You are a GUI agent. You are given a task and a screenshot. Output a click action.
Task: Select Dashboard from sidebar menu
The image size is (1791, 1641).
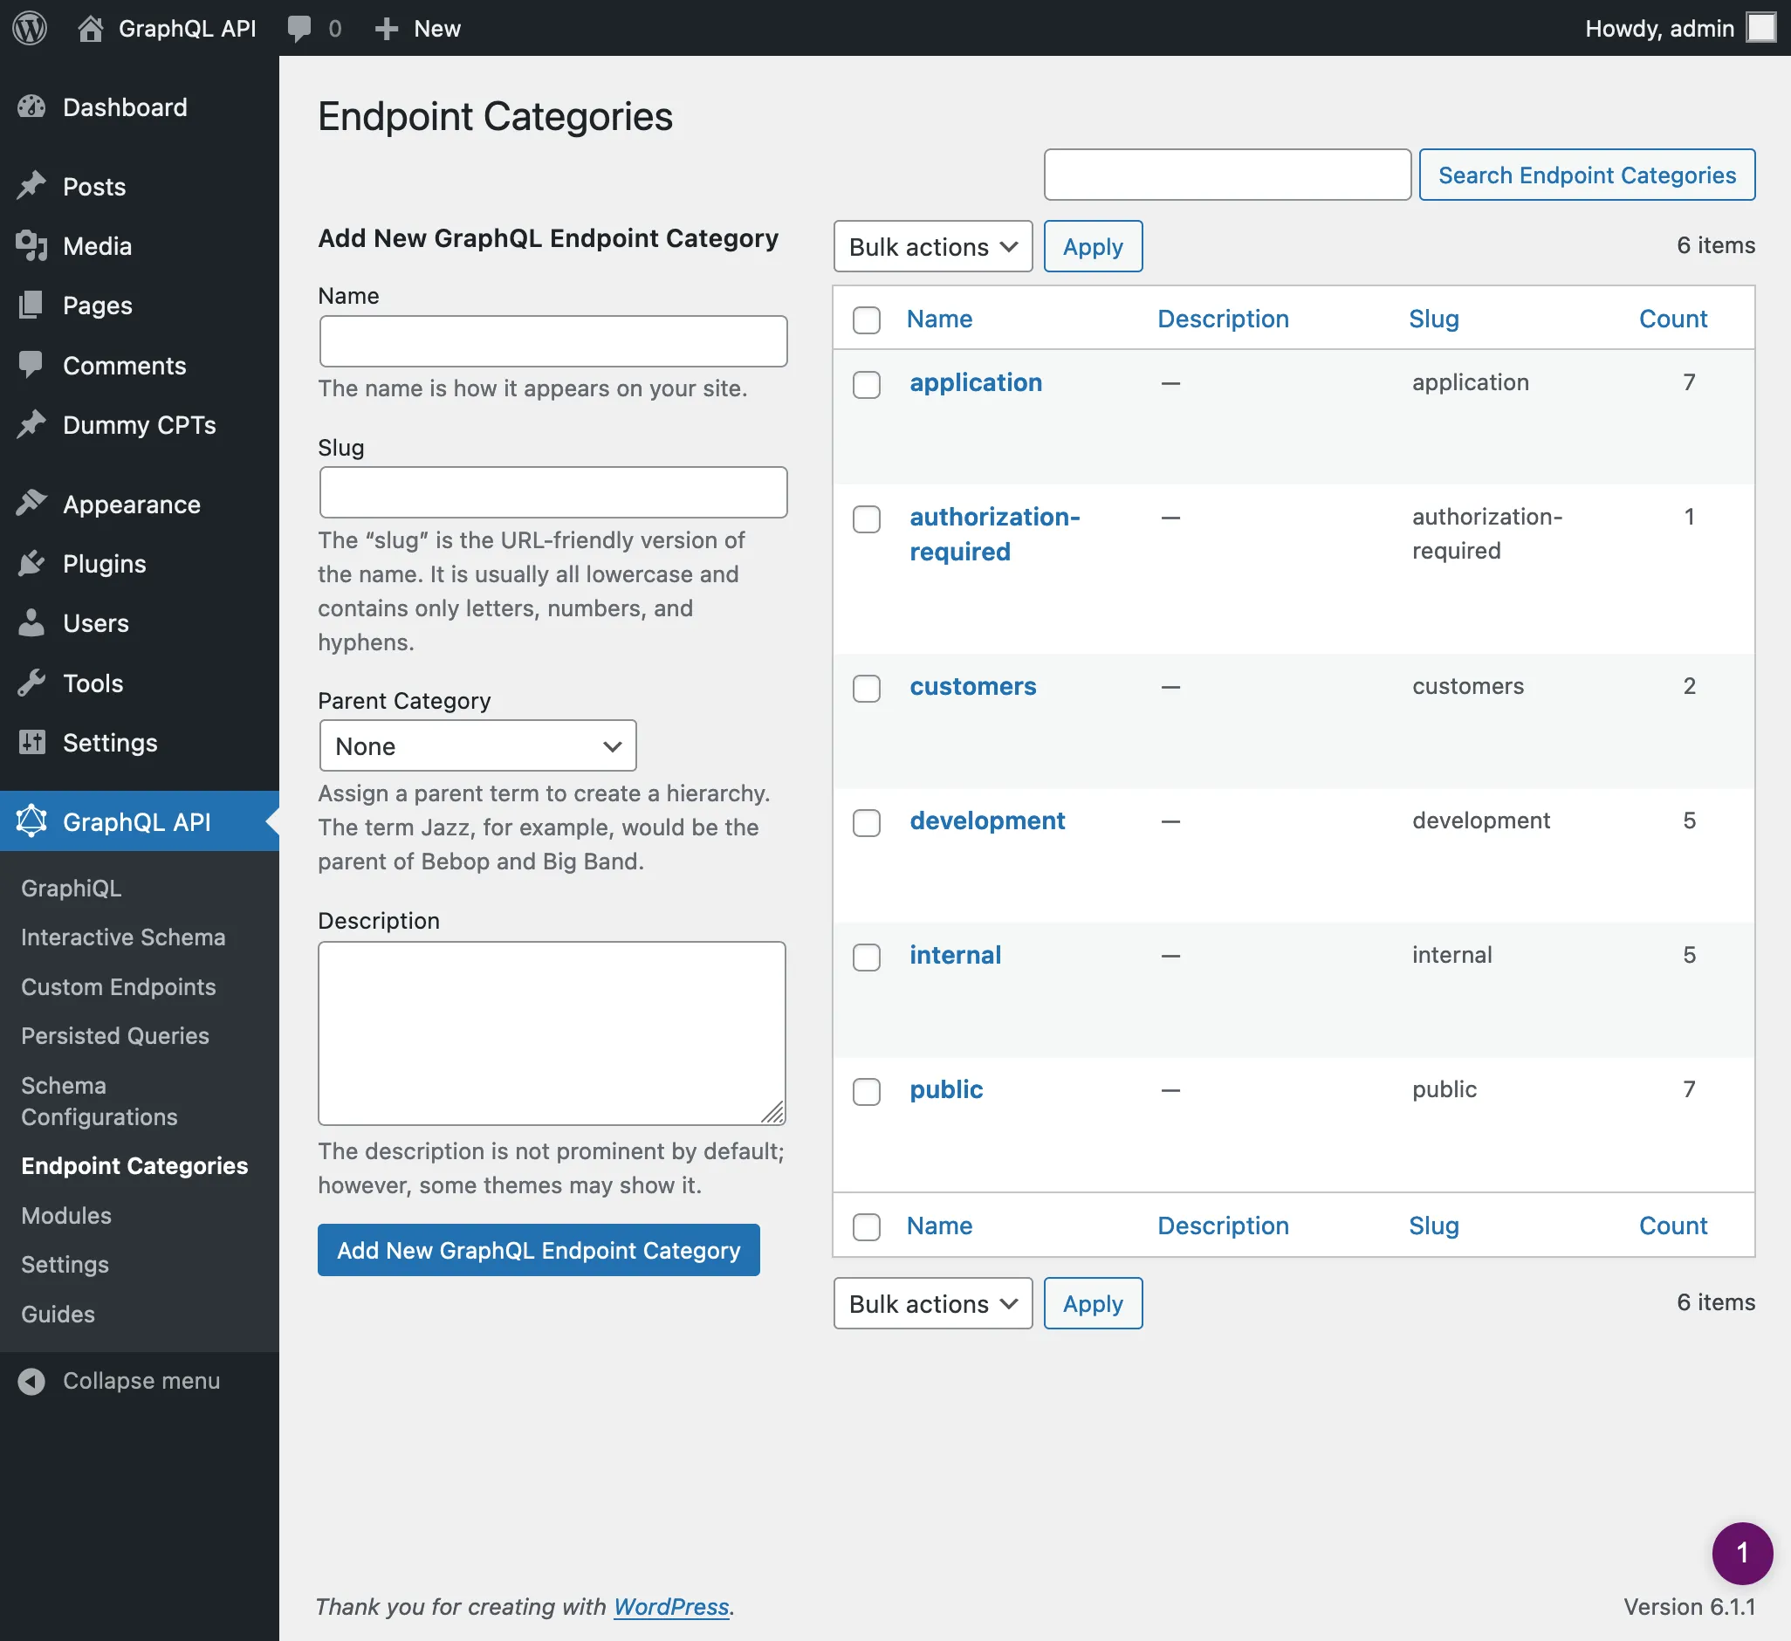pos(125,106)
